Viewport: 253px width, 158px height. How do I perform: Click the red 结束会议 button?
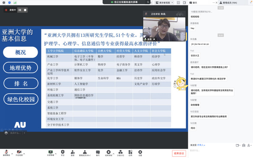[x=179, y=153]
